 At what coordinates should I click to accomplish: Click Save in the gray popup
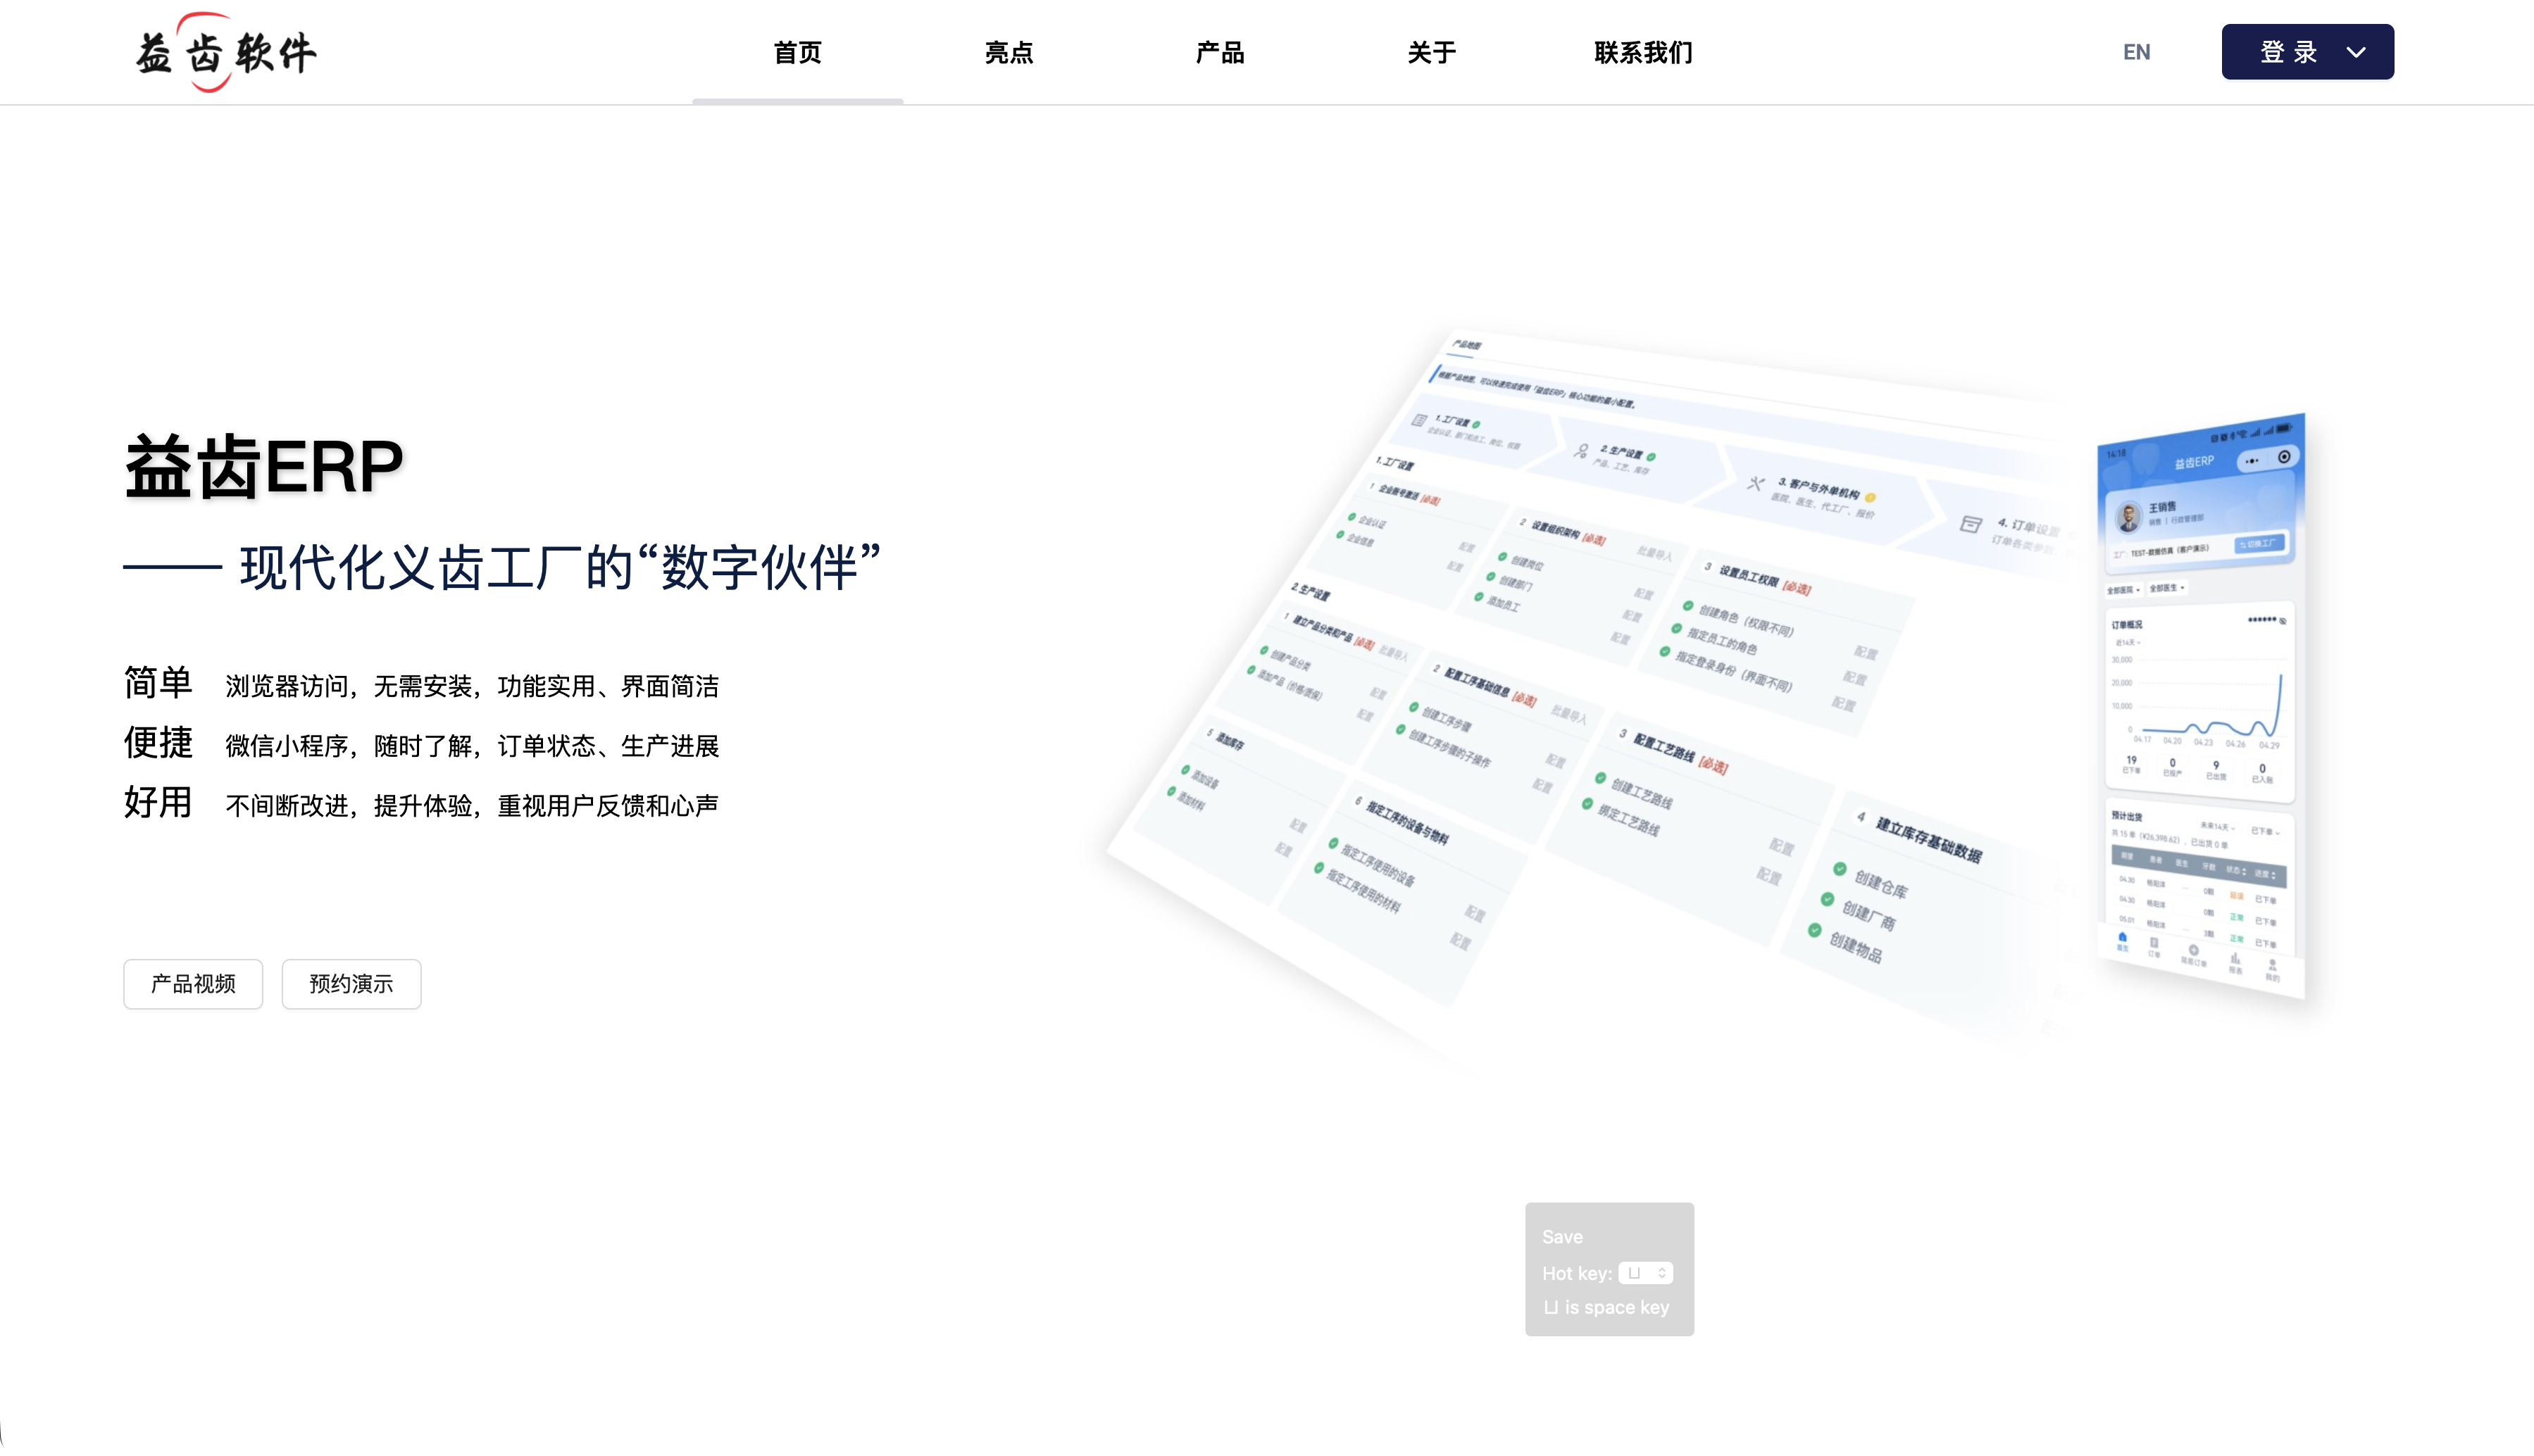click(1562, 1237)
